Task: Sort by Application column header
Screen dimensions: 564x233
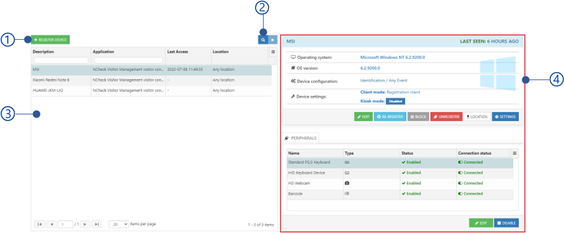Action: click(x=104, y=52)
